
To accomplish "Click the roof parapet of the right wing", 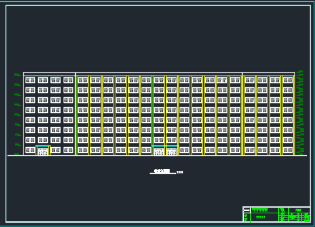I will pyautogui.click(x=268, y=74).
